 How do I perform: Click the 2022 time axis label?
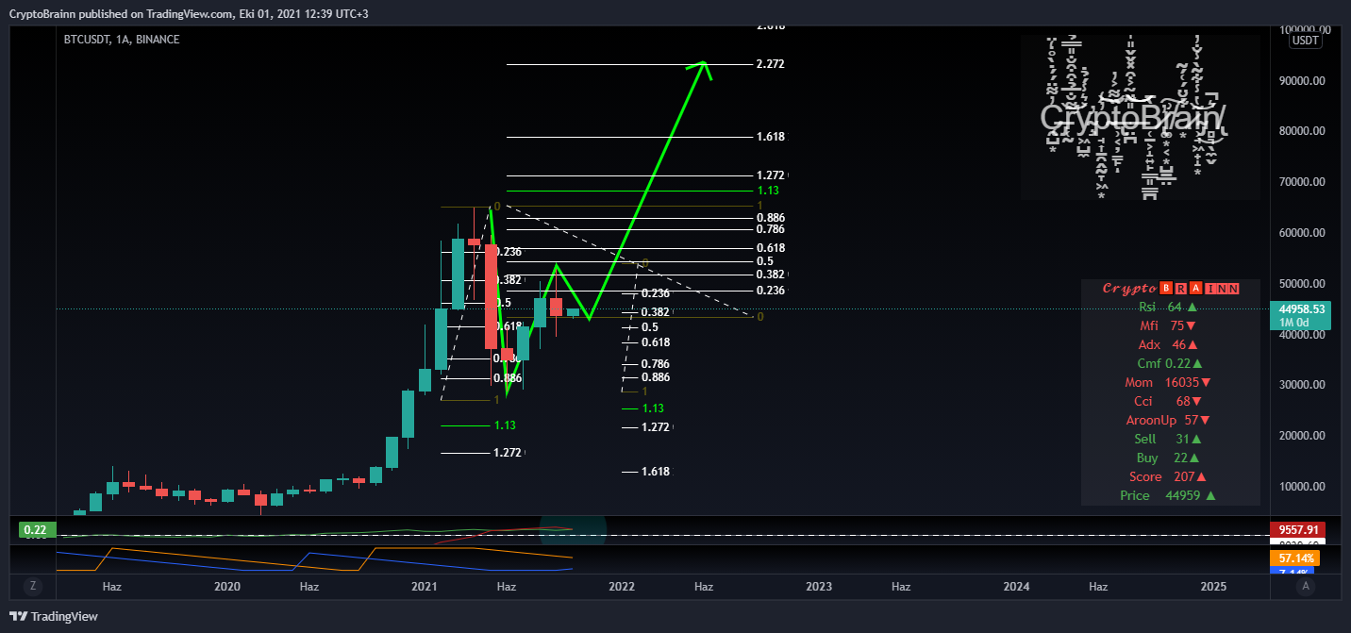[622, 587]
